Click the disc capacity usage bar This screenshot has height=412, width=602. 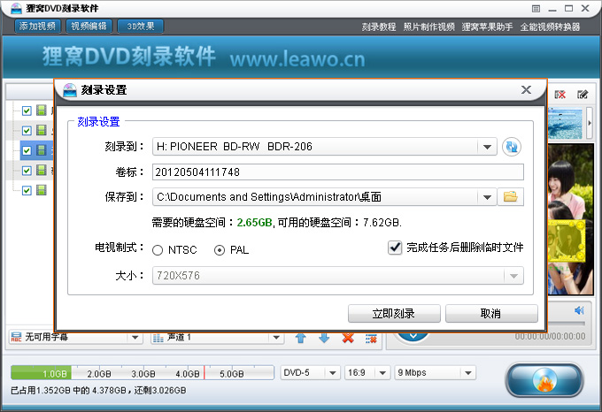(143, 372)
